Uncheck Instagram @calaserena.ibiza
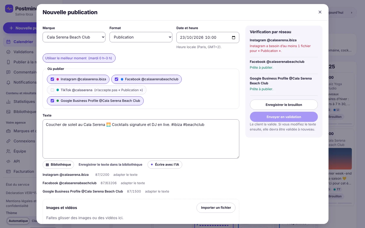 coord(52,79)
